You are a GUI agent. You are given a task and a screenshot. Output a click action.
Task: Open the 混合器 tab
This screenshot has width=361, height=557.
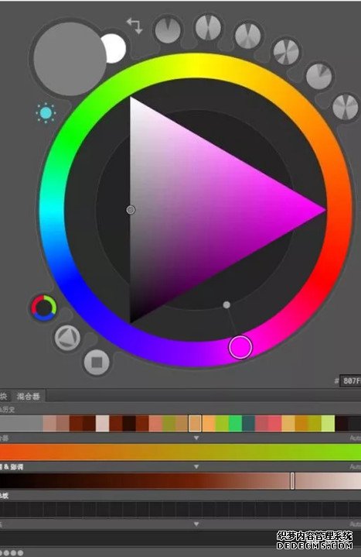tap(29, 396)
